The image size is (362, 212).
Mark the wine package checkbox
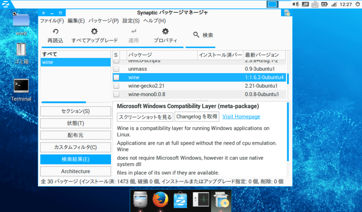(116, 77)
